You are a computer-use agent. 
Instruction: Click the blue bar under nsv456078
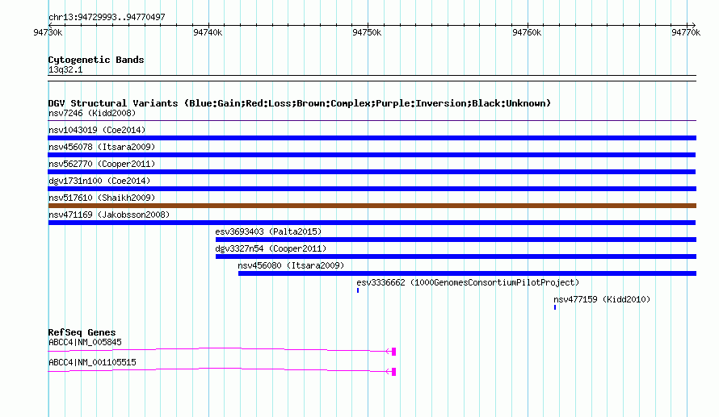[372, 155]
